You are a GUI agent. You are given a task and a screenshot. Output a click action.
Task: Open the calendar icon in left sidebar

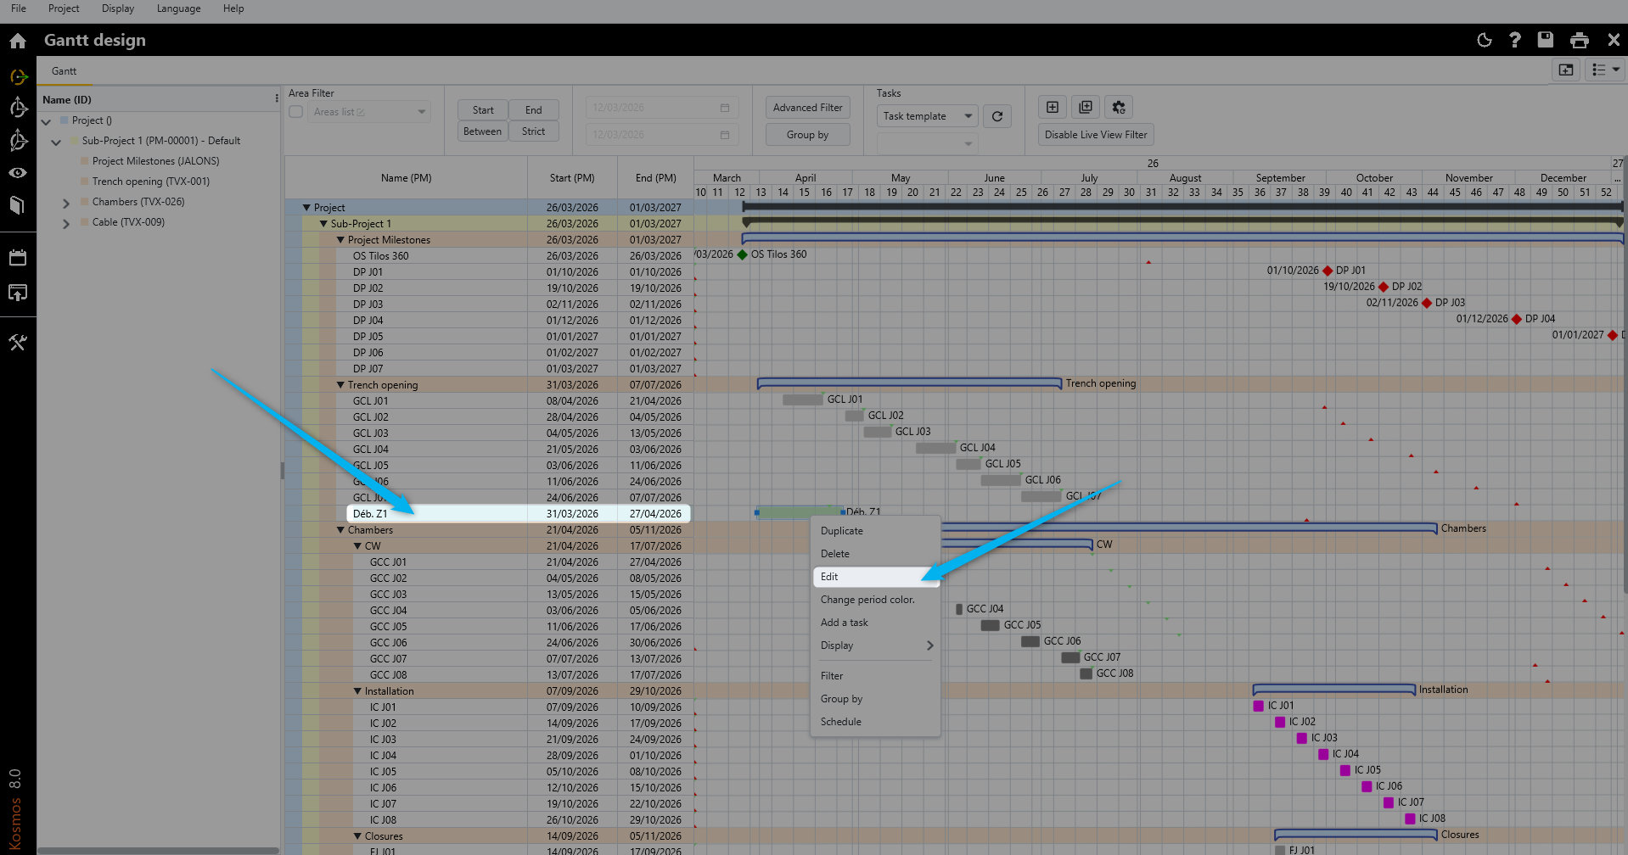click(x=18, y=258)
